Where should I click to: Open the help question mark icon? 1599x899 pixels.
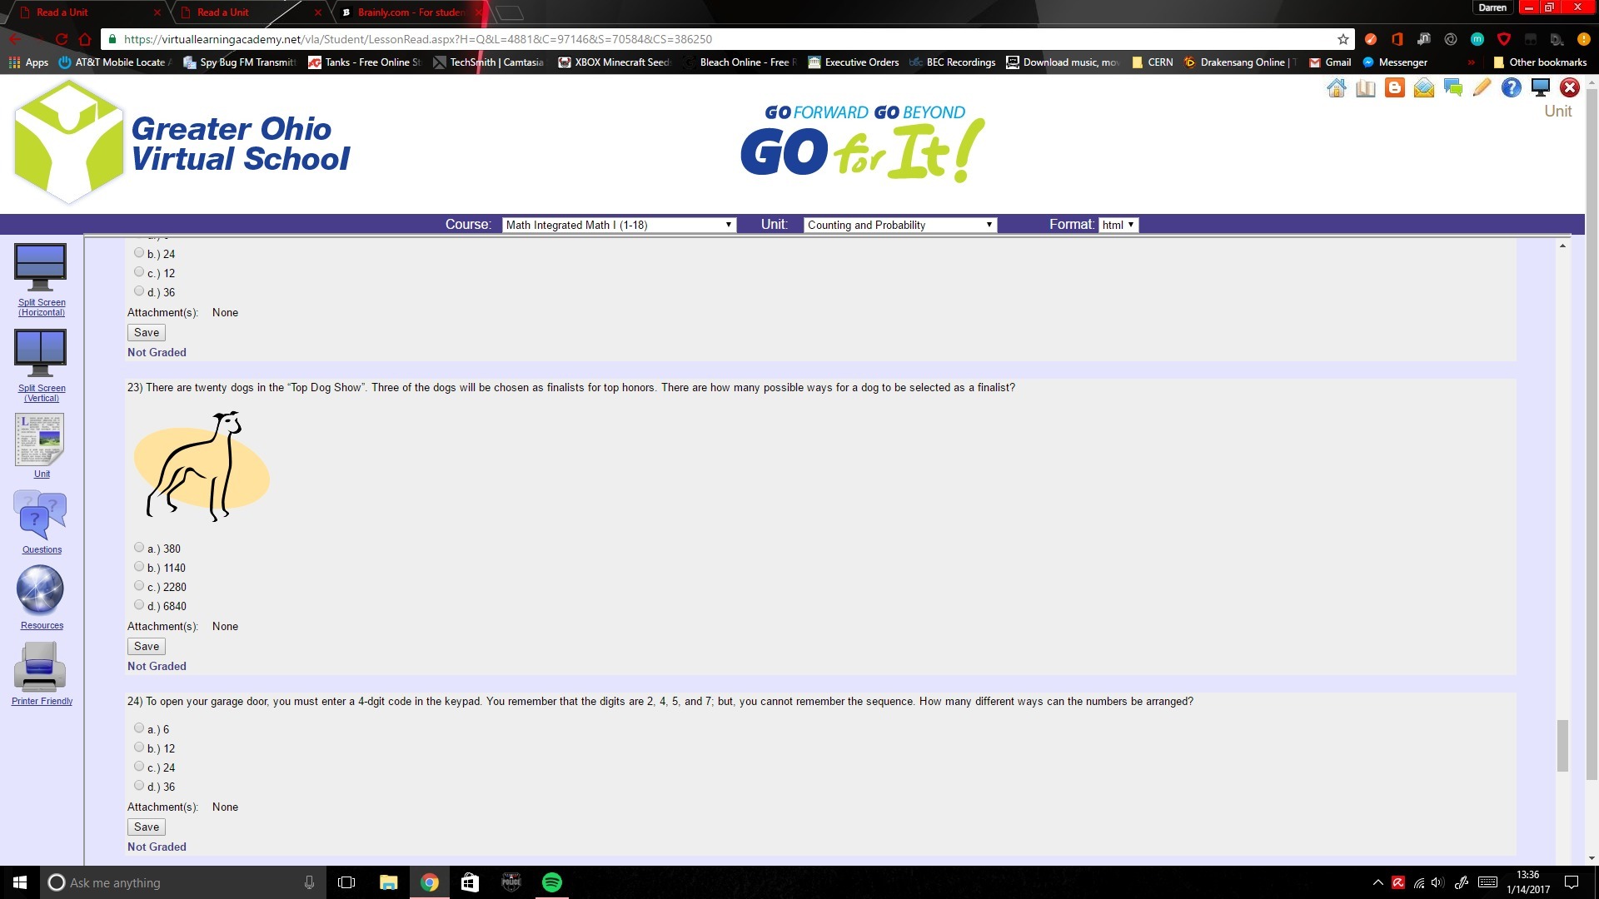coord(1511,88)
